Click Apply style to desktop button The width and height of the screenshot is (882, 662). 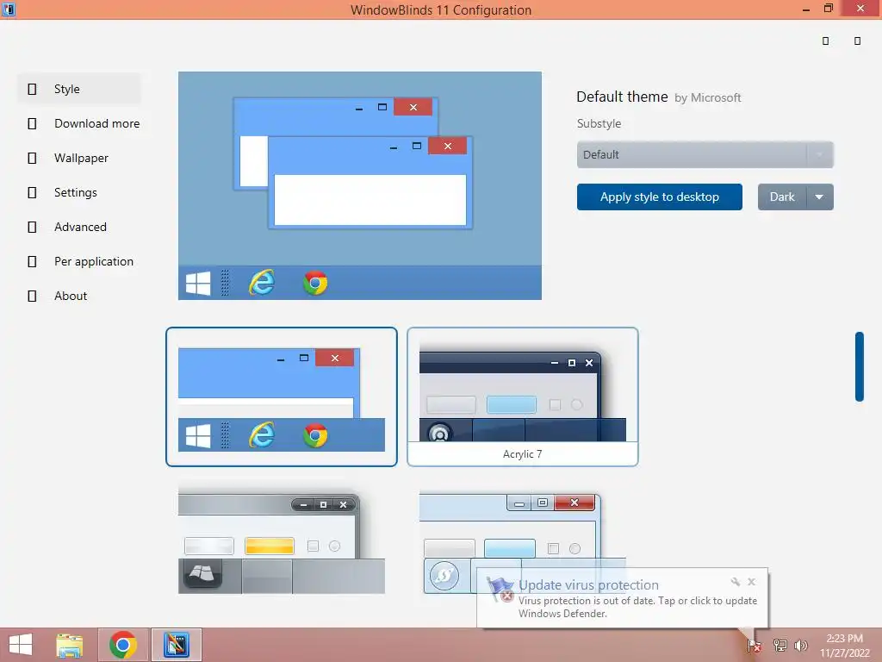coord(659,197)
